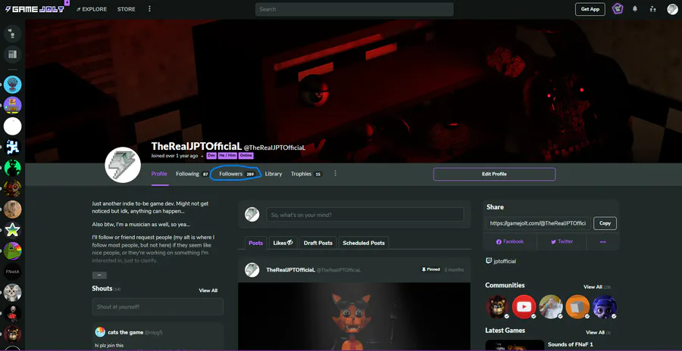Open the green cat silhouette community
Image resolution: width=682 pixels, height=351 pixels.
click(13, 168)
